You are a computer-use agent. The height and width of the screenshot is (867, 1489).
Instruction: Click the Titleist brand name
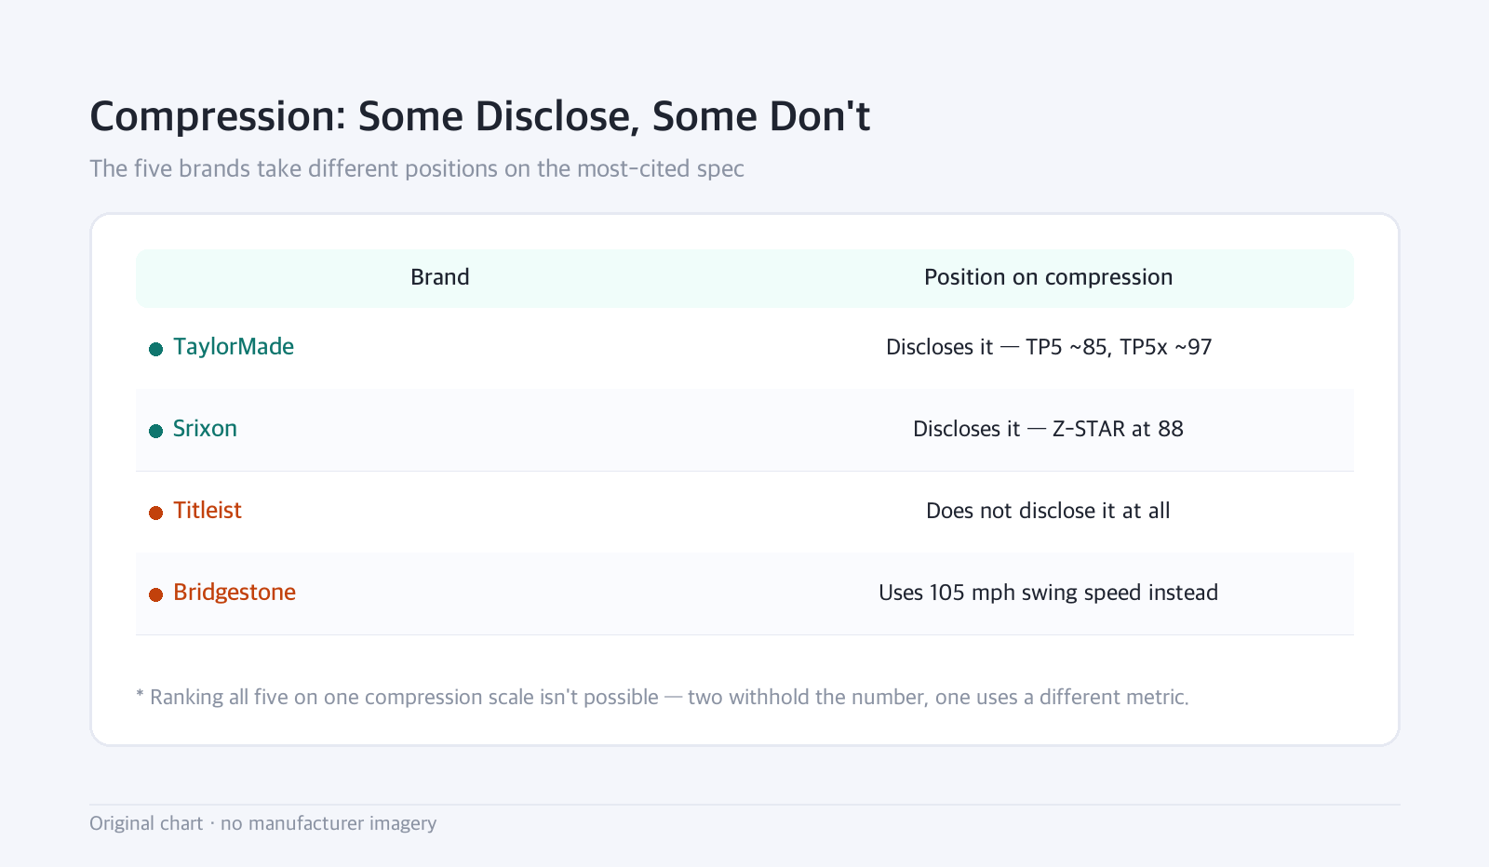tap(208, 511)
